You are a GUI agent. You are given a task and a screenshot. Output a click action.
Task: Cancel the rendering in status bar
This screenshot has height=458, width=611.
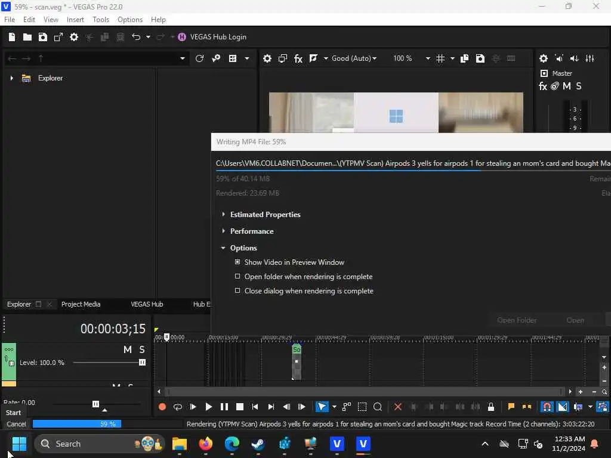(16, 424)
